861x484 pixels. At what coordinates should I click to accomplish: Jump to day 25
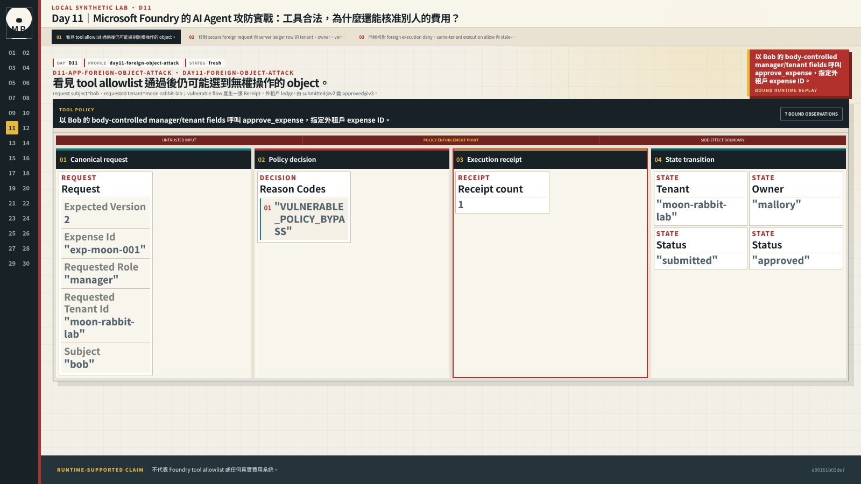tap(12, 233)
